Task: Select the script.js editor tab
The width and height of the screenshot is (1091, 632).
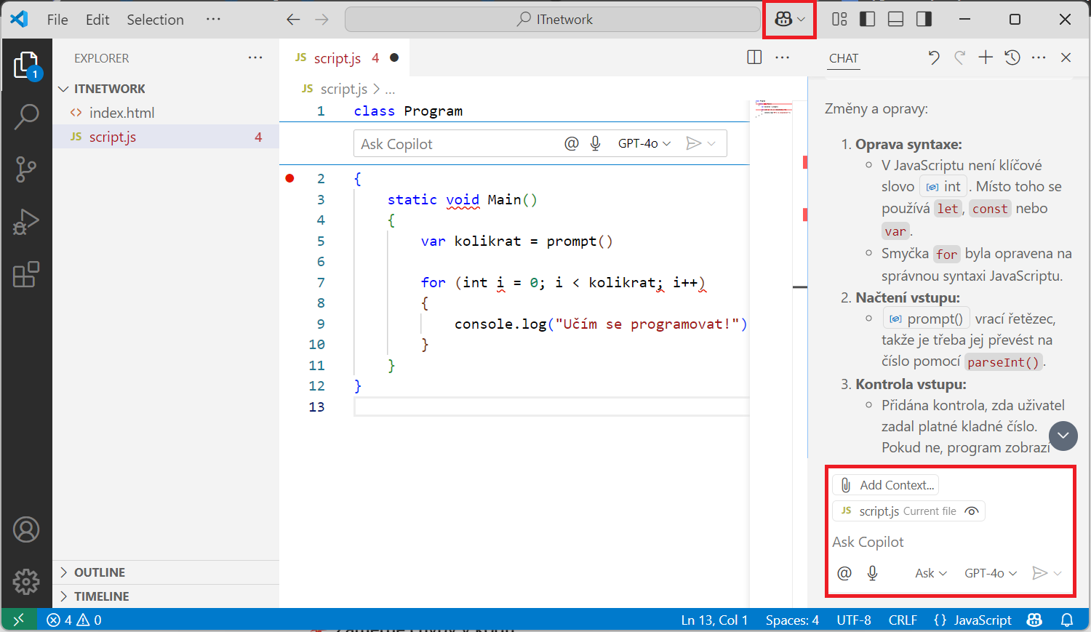Action: (337, 58)
